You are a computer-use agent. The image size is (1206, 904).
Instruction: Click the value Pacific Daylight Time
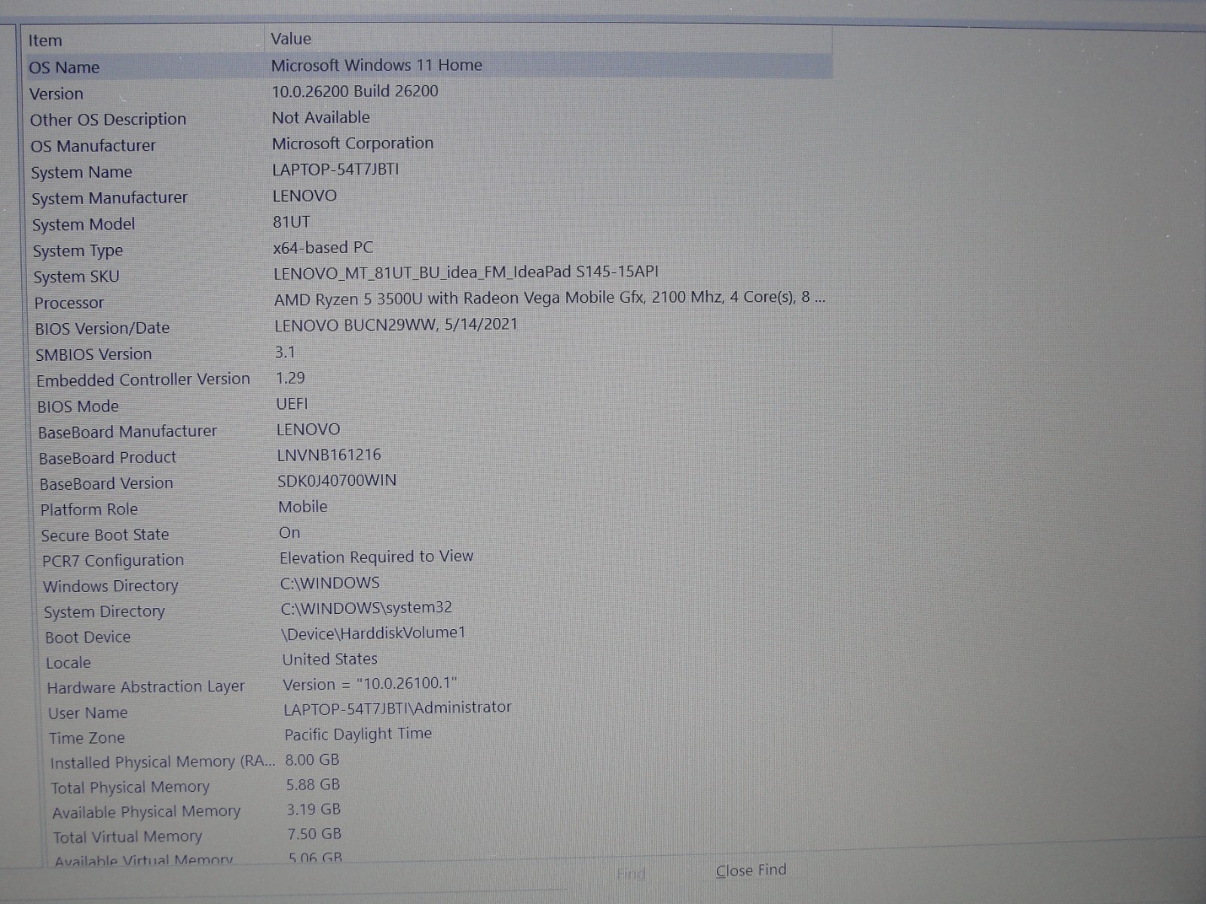pos(358,734)
